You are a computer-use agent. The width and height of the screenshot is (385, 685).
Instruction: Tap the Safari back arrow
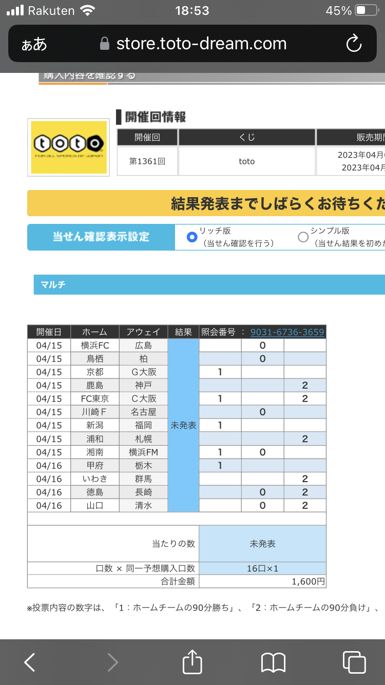(30, 662)
